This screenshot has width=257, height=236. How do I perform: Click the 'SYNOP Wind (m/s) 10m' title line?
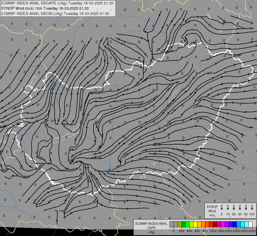(45, 8)
